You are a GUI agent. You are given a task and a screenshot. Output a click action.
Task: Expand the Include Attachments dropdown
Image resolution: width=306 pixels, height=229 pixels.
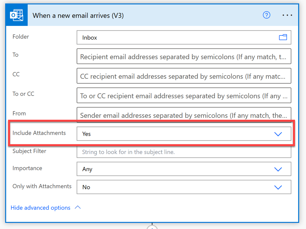pyautogui.click(x=278, y=134)
